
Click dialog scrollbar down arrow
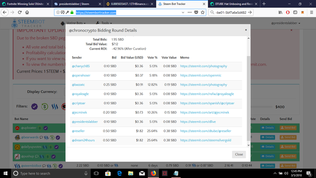[248, 145]
